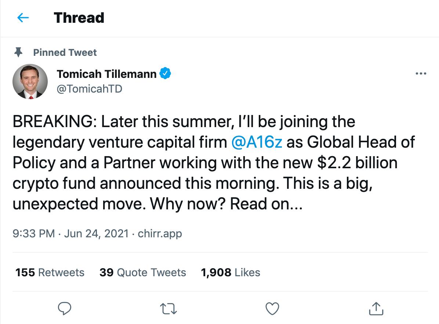Click the pinned tweet pin icon
Screen dimensions: 439x324
(x=18, y=53)
